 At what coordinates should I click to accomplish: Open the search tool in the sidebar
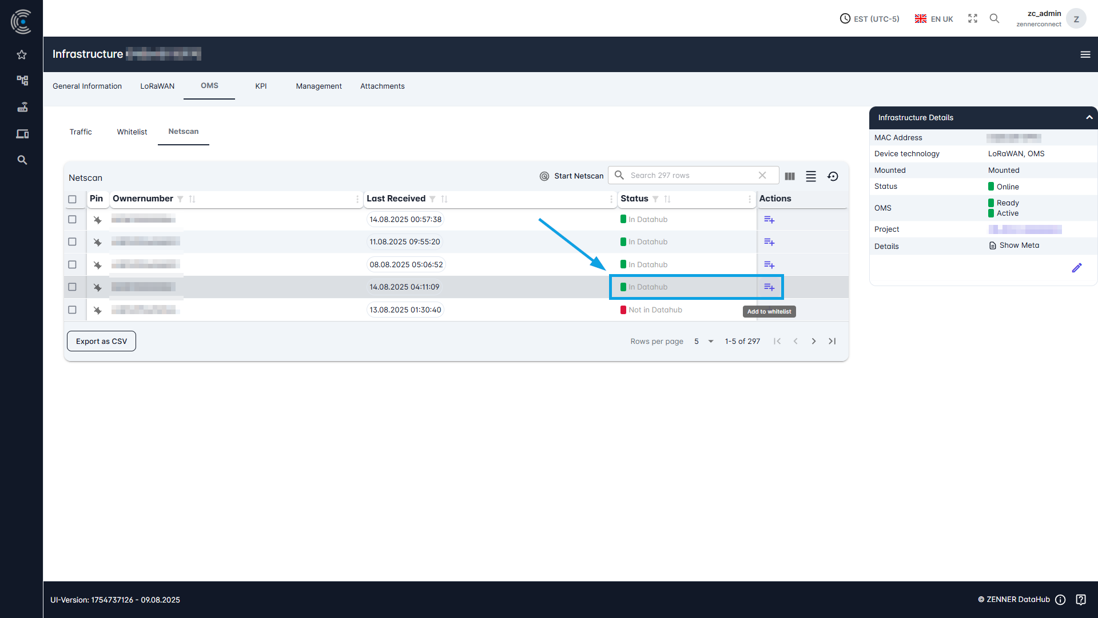[x=21, y=160]
